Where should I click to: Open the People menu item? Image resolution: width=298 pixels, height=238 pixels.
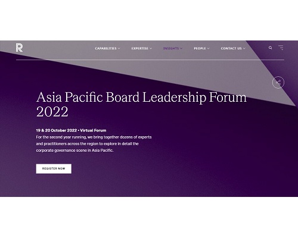[200, 48]
